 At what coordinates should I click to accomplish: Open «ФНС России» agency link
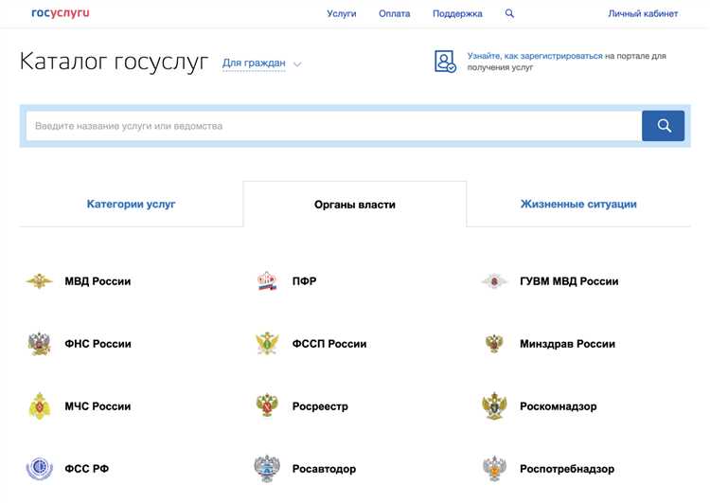click(98, 344)
